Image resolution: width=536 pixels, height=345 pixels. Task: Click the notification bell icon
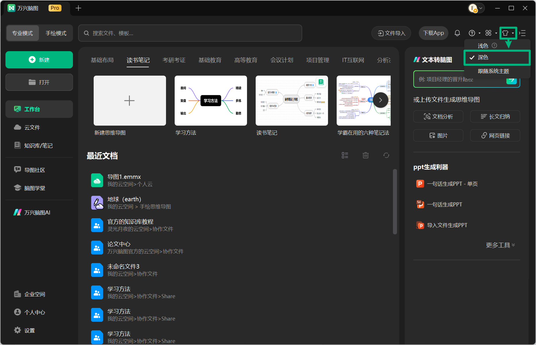pos(457,33)
